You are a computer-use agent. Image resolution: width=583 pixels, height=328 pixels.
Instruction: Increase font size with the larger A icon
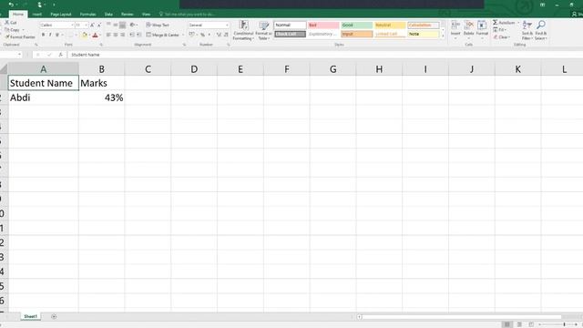92,25
